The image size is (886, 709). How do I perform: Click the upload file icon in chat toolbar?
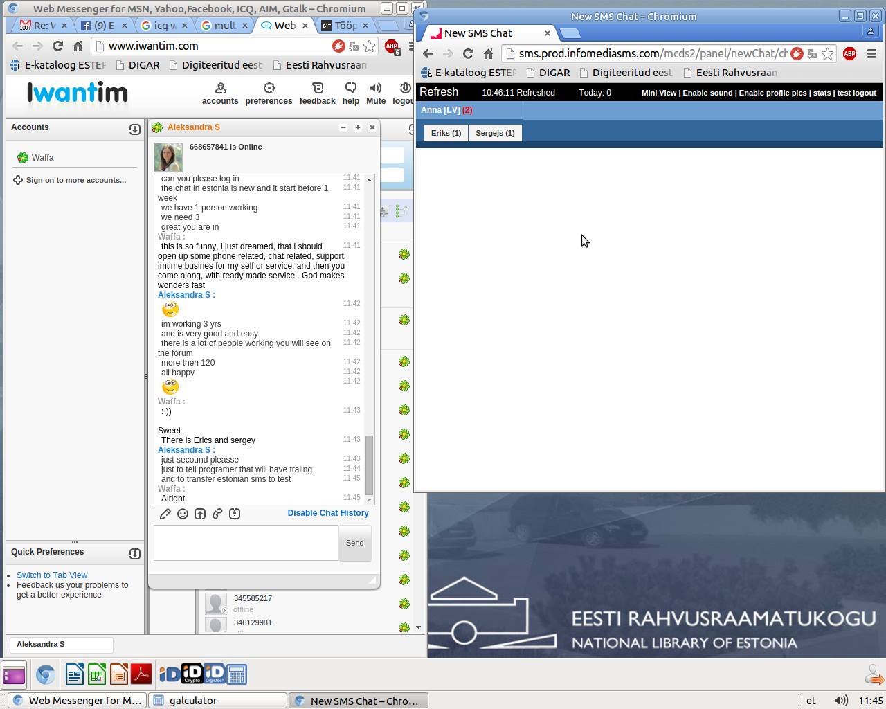pyautogui.click(x=200, y=514)
